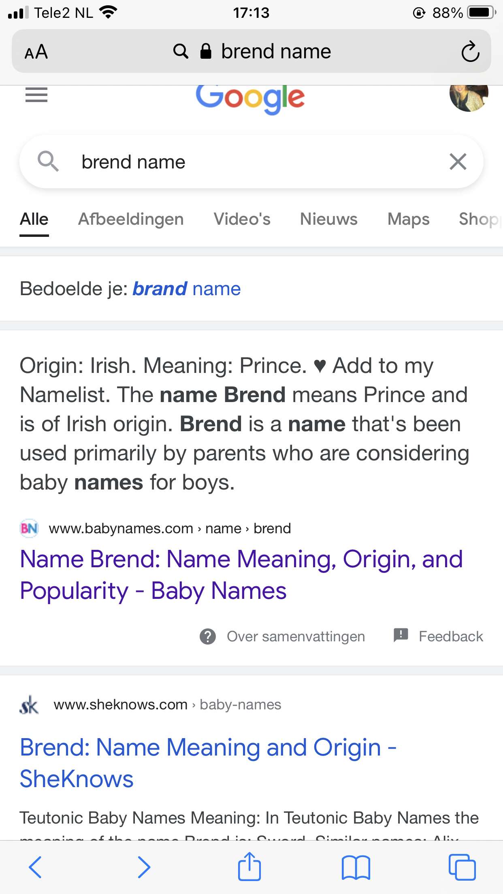Follow the 'brand name' suggestion link

pos(187,289)
